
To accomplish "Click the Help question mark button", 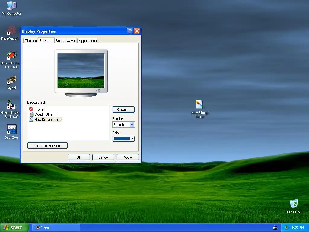I will pyautogui.click(x=130, y=31).
